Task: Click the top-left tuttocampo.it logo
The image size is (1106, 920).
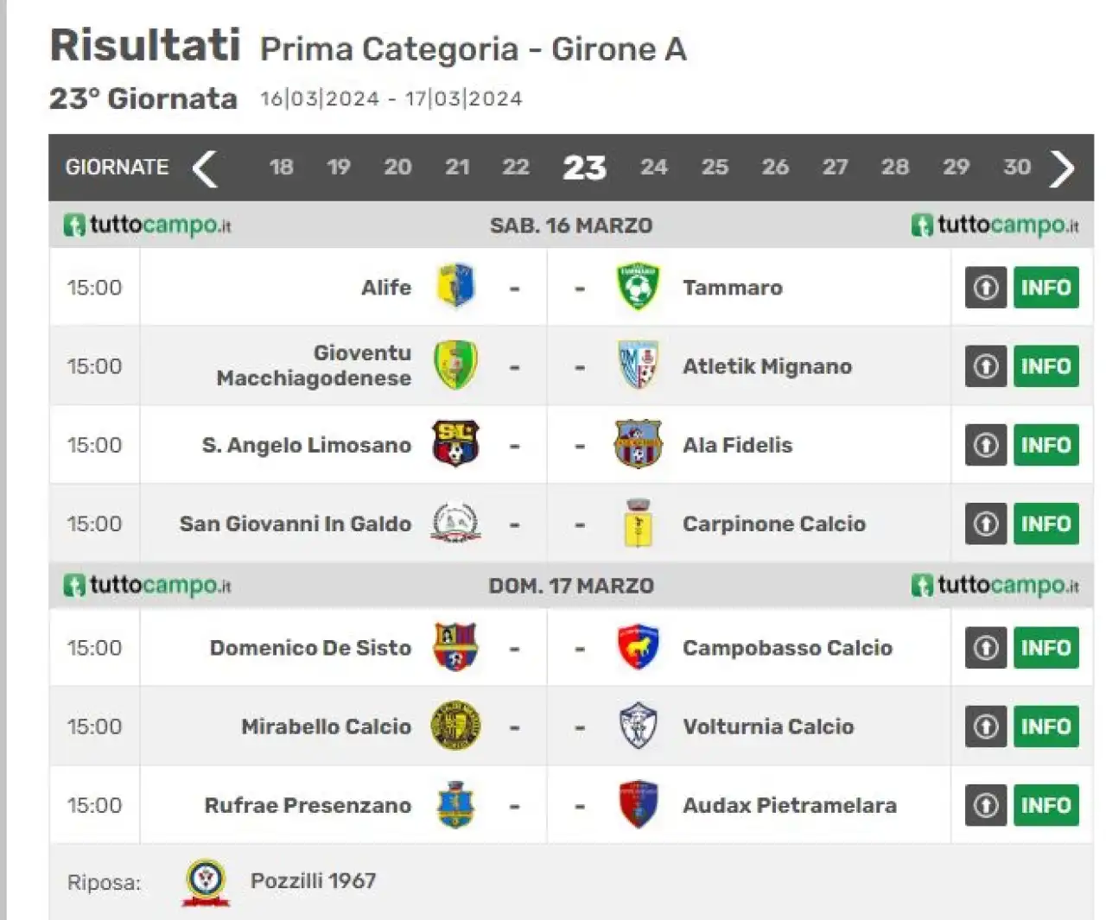Action: 147,225
